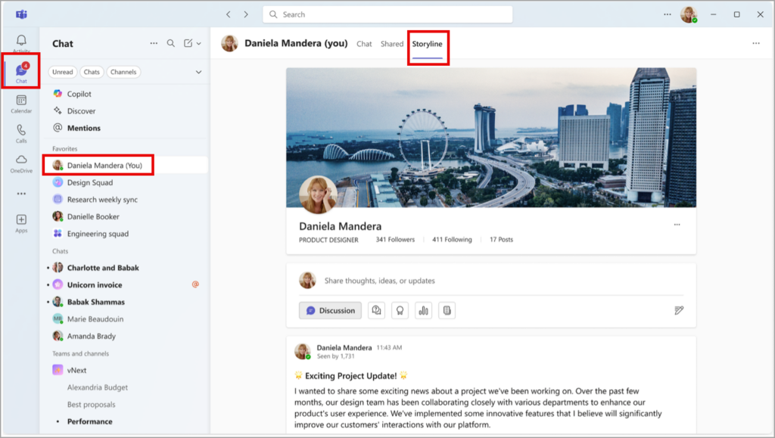Go back with the left arrow

229,14
